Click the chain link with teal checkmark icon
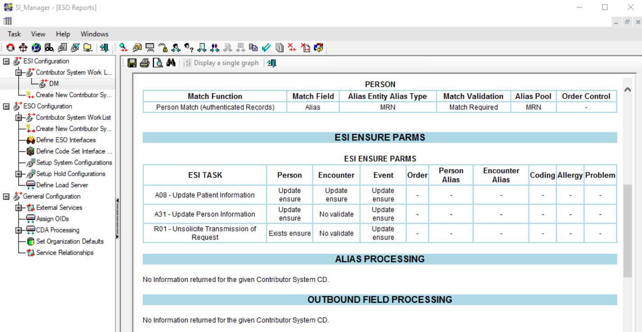 (75, 47)
